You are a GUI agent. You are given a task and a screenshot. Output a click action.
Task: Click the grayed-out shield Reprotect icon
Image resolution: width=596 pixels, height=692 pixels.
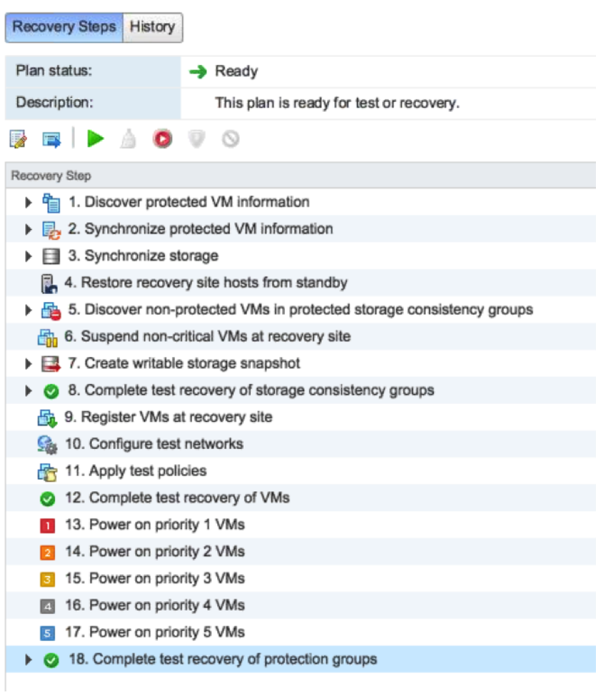click(197, 139)
